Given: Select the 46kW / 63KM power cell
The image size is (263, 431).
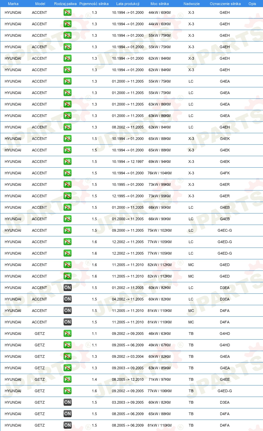Looking at the screenshot, I should pos(159,334).
